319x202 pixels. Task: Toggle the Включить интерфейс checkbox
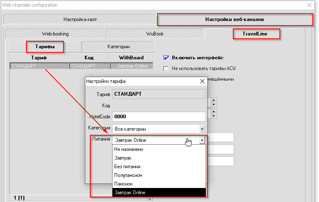click(167, 58)
